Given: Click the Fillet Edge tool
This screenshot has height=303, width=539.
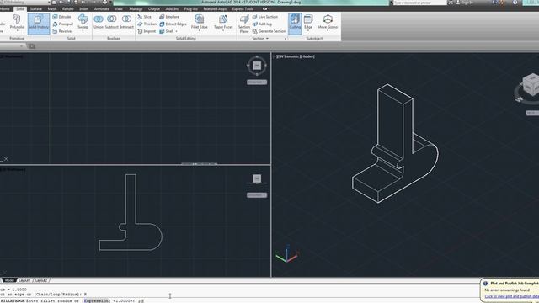Looking at the screenshot, I should click(200, 22).
